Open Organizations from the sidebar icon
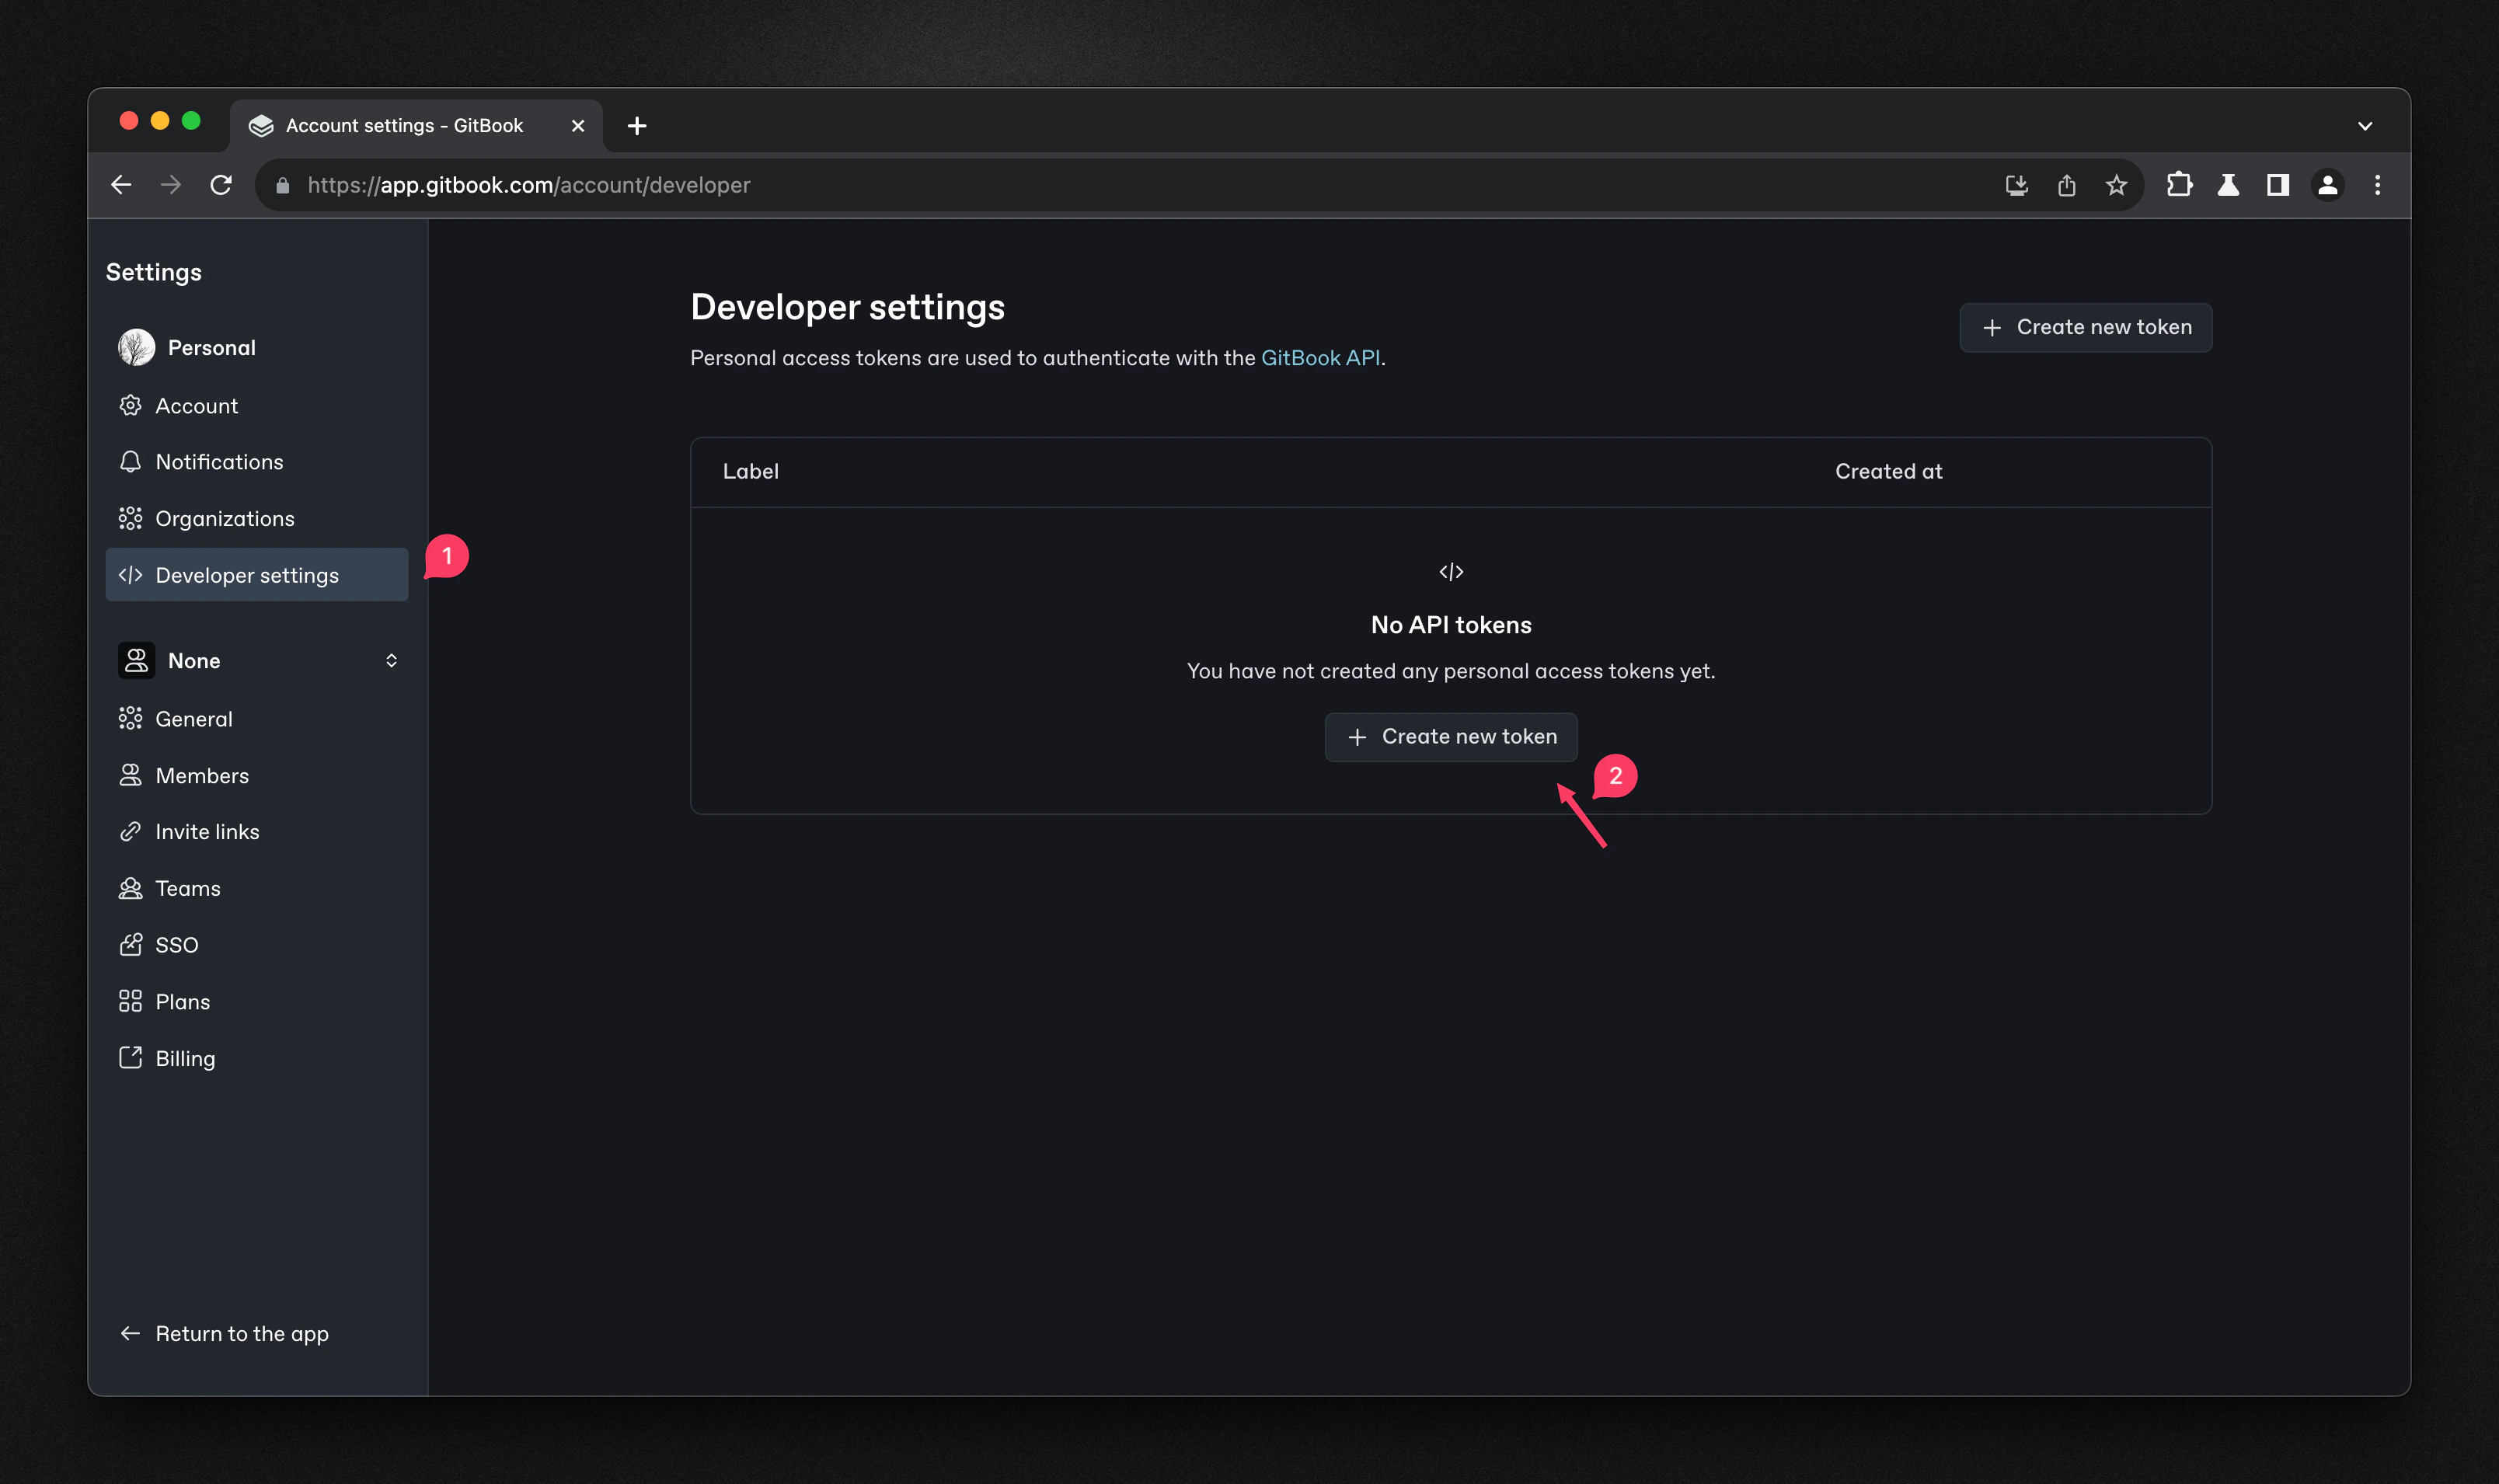This screenshot has width=2499, height=1484. click(x=132, y=518)
